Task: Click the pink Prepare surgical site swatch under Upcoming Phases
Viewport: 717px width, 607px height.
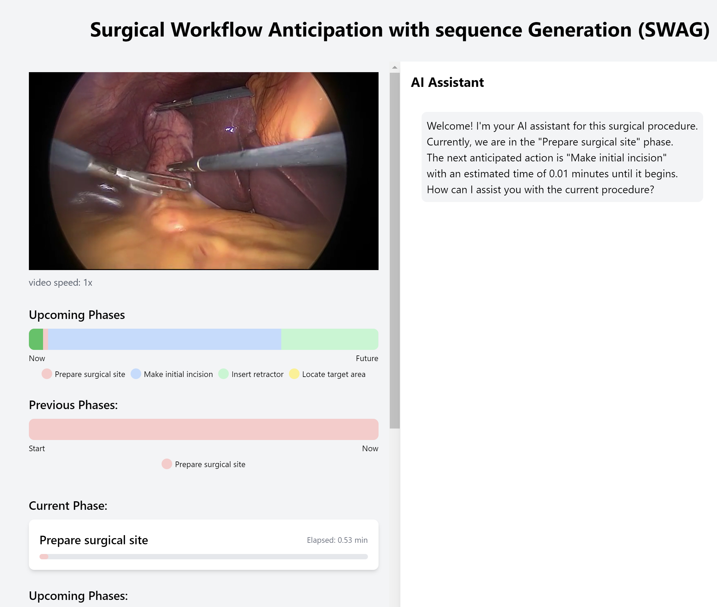Action: 47,374
